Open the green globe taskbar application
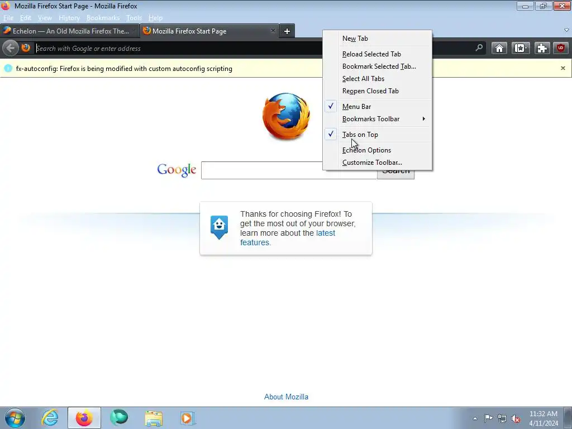Screen dimensions: 572x429 (119, 418)
